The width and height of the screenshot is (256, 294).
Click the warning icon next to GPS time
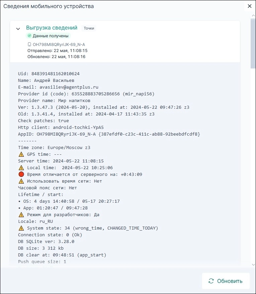21,154
